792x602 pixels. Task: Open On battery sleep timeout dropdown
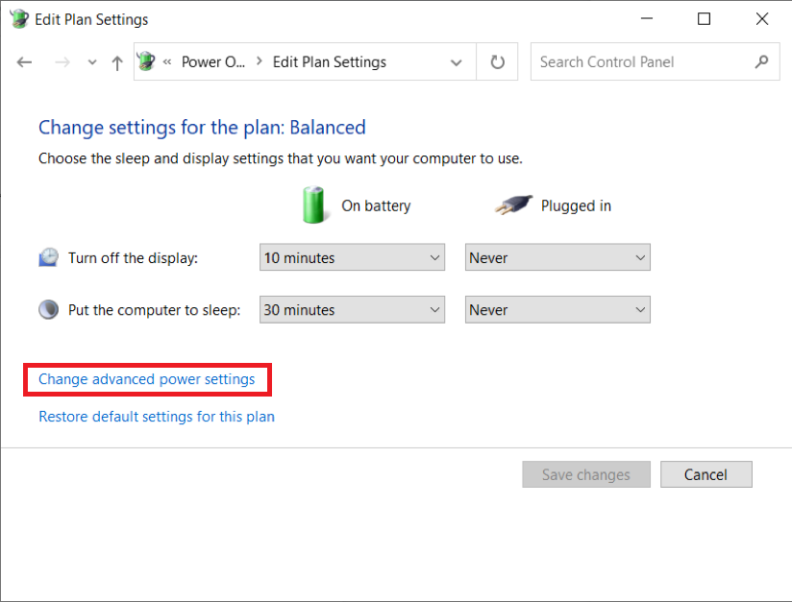(x=352, y=309)
